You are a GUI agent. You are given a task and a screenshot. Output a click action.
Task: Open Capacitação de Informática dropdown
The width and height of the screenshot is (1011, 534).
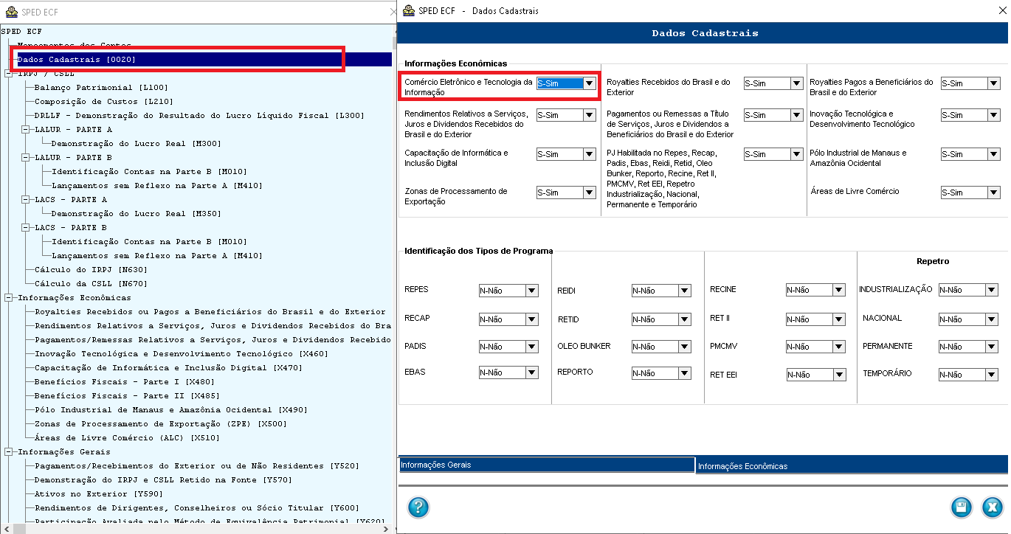[589, 154]
